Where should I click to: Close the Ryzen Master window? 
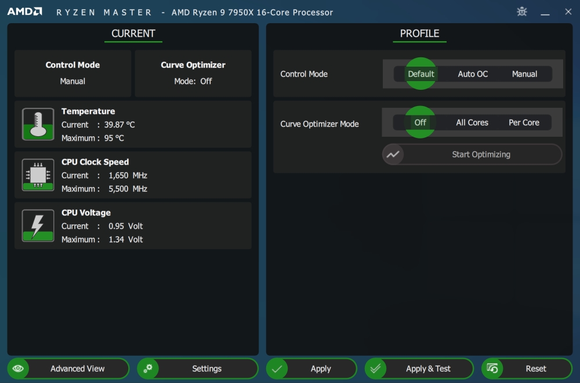click(568, 12)
